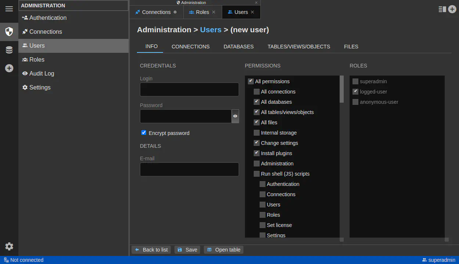Enable the All connections permission
This screenshot has height=264, width=459.
tap(257, 92)
